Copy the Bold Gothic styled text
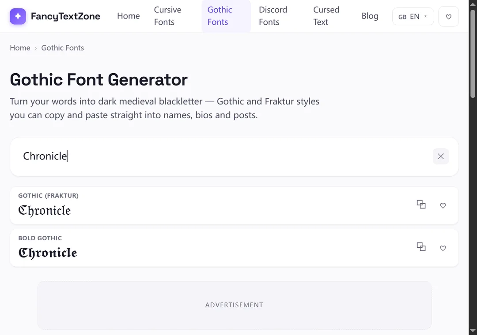This screenshot has width=477, height=335. tap(421, 247)
